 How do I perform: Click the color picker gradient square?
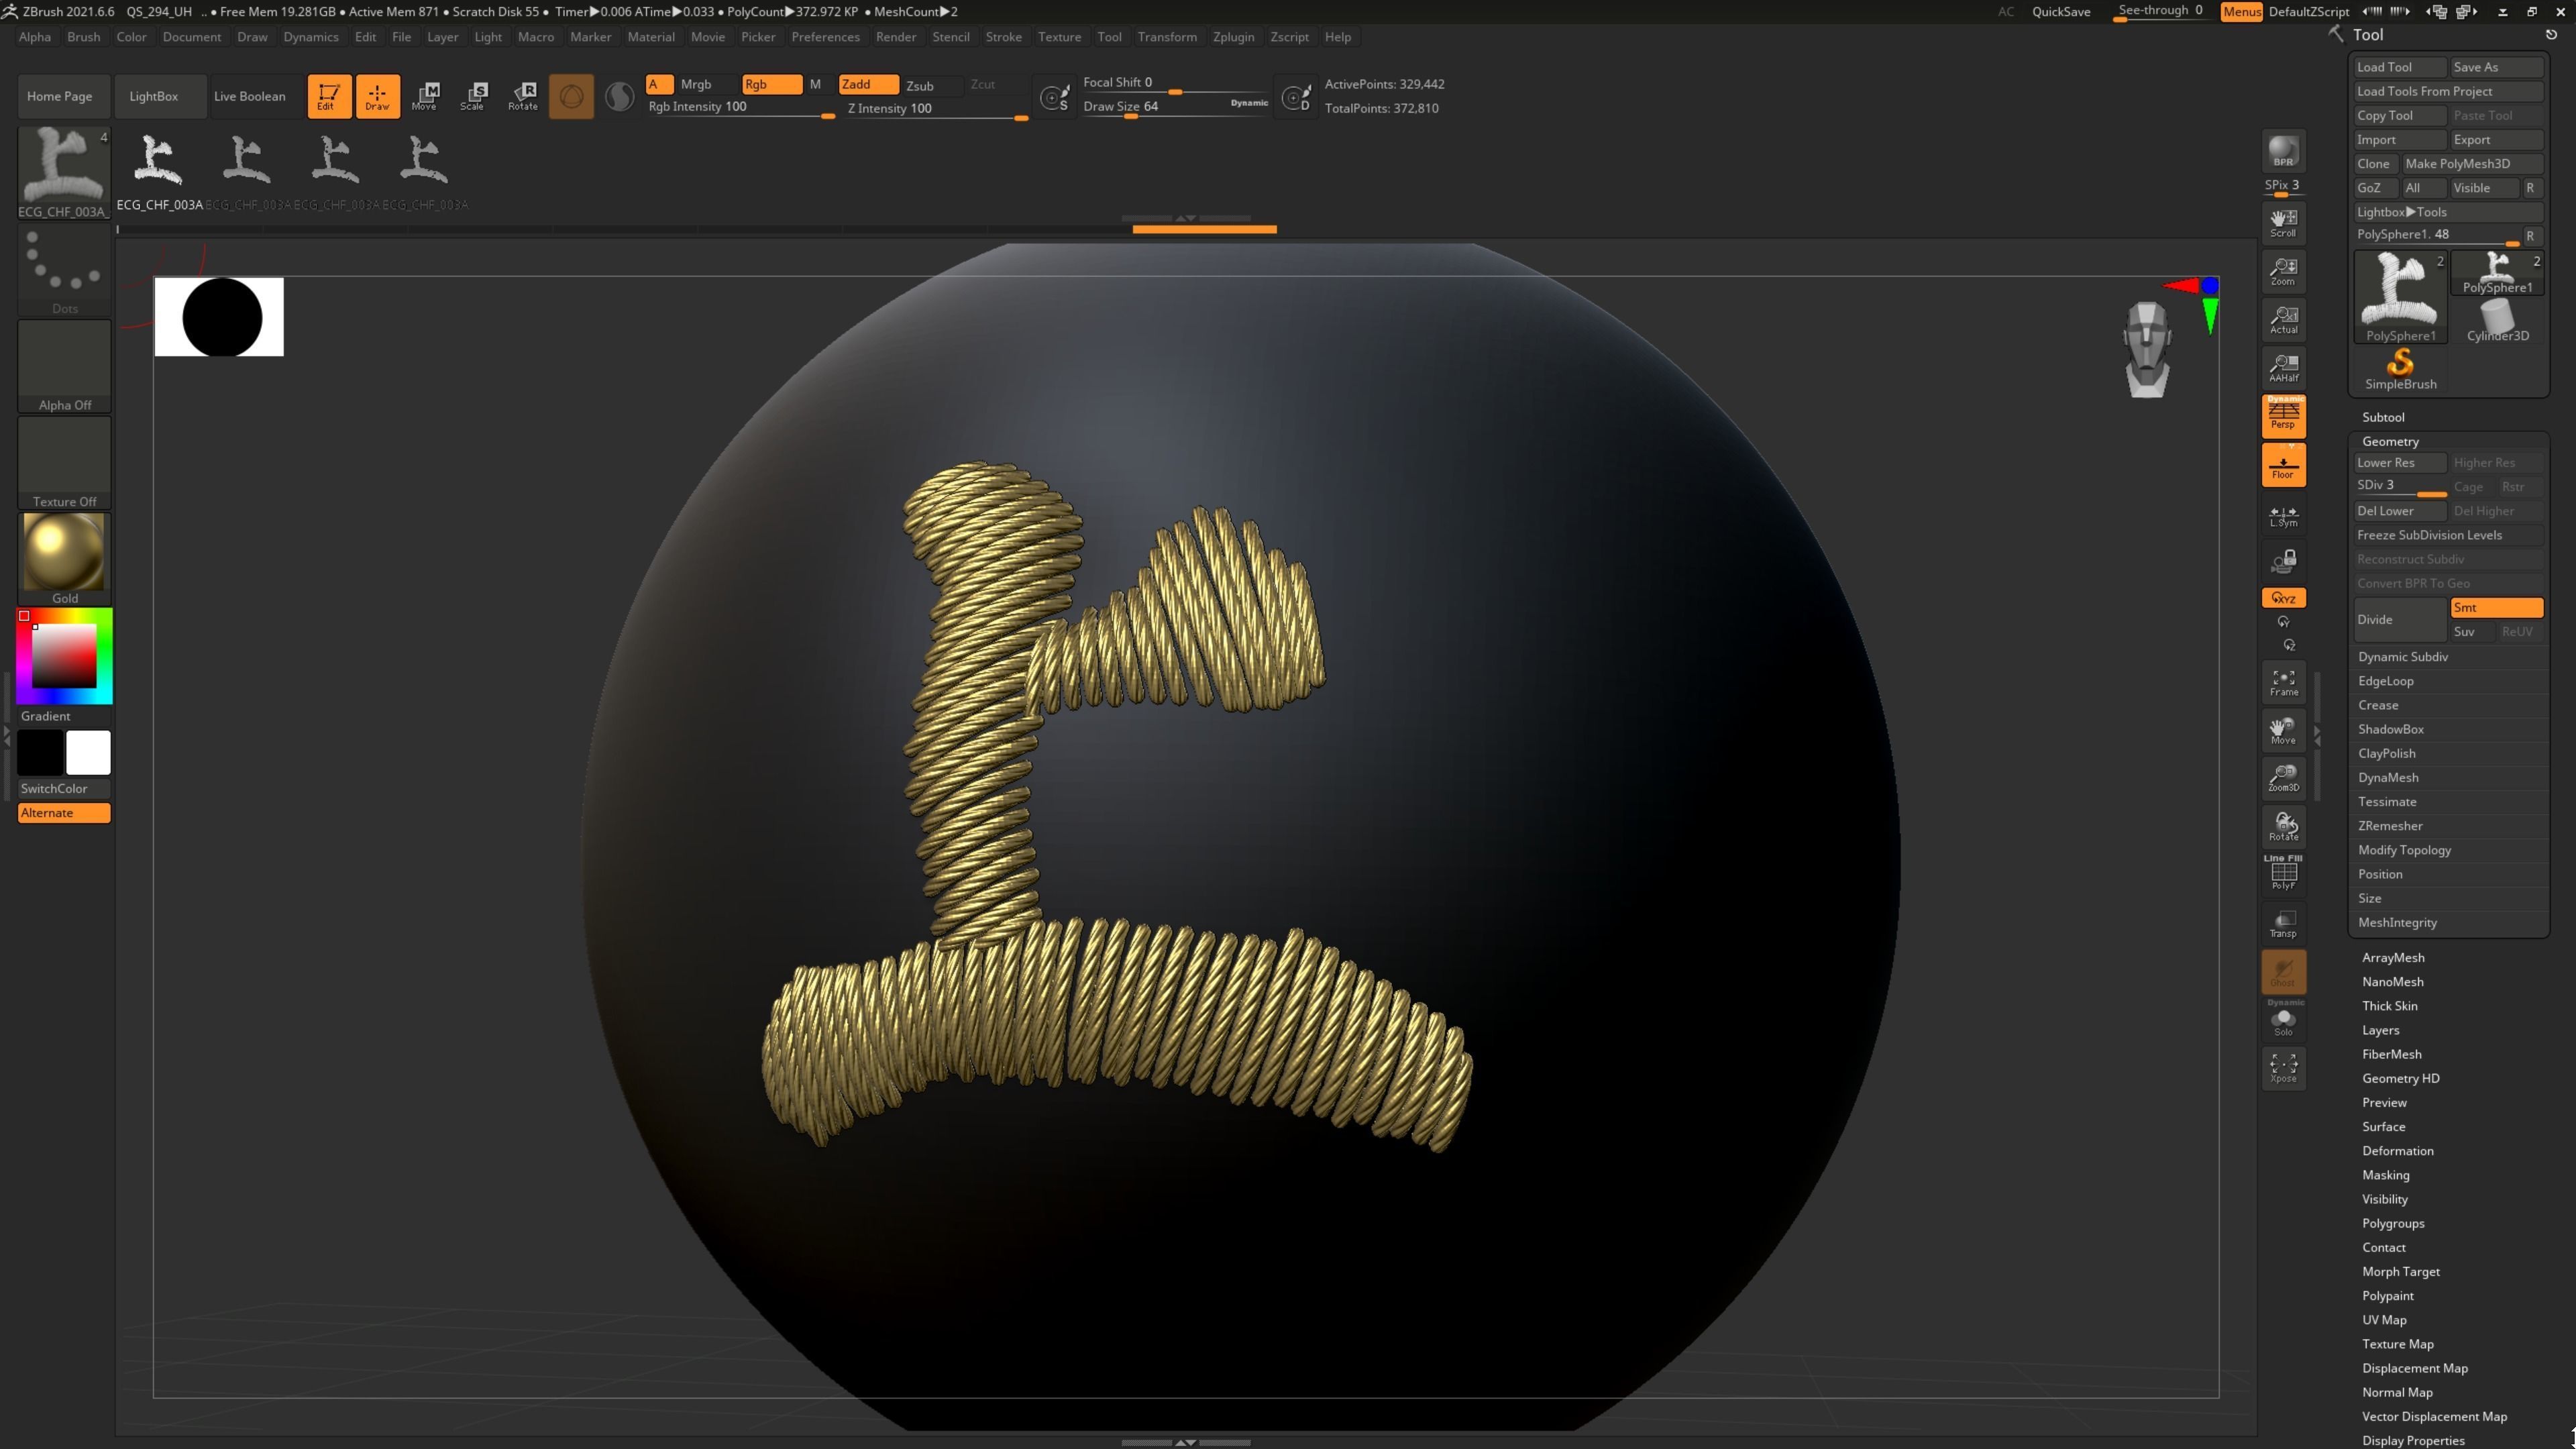click(64, 656)
